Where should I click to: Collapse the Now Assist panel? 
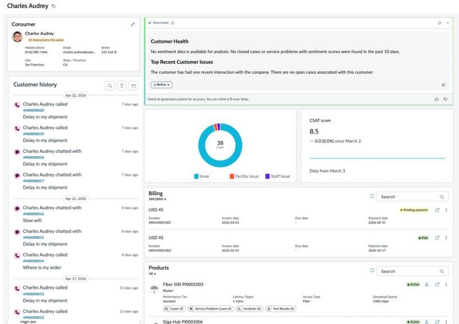pos(448,23)
